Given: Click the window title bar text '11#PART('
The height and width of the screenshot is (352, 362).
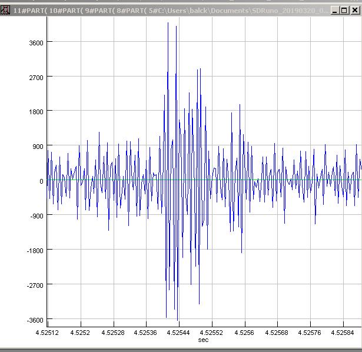Looking at the screenshot, I should tap(30, 11).
